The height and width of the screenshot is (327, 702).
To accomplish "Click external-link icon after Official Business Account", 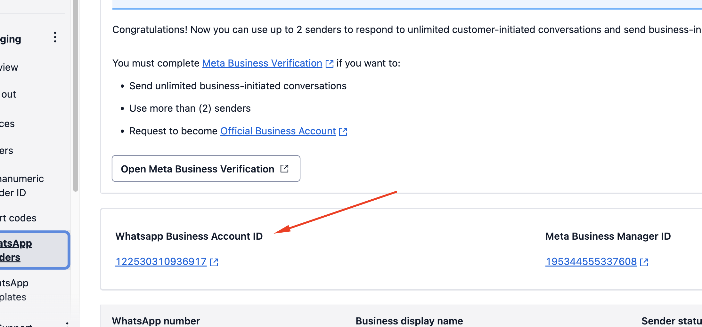I will point(343,132).
